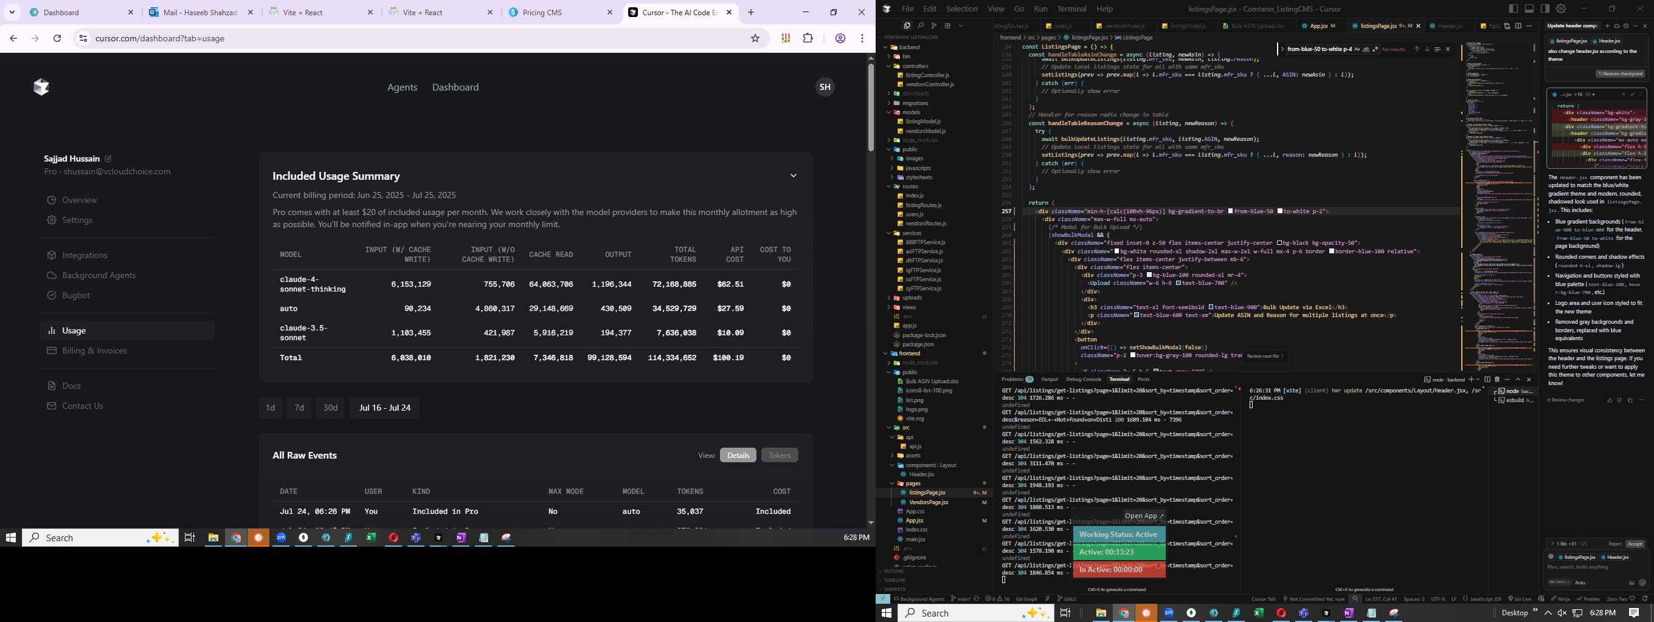Go to next match in find widget
Screen dimensions: 1654x622
[1427, 49]
